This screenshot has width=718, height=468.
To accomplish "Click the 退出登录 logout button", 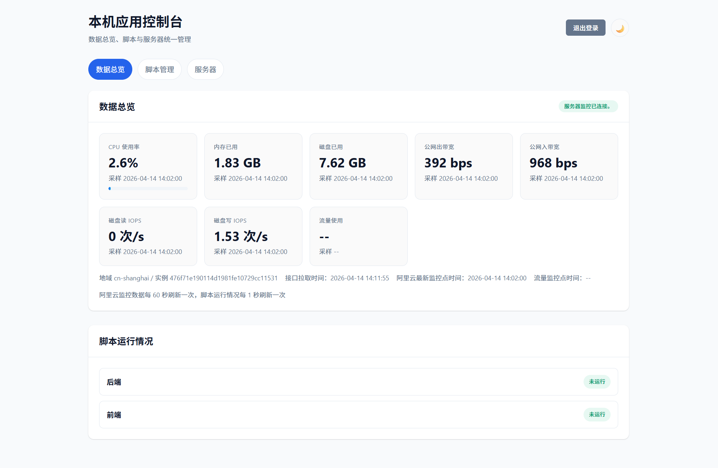I will [585, 28].
